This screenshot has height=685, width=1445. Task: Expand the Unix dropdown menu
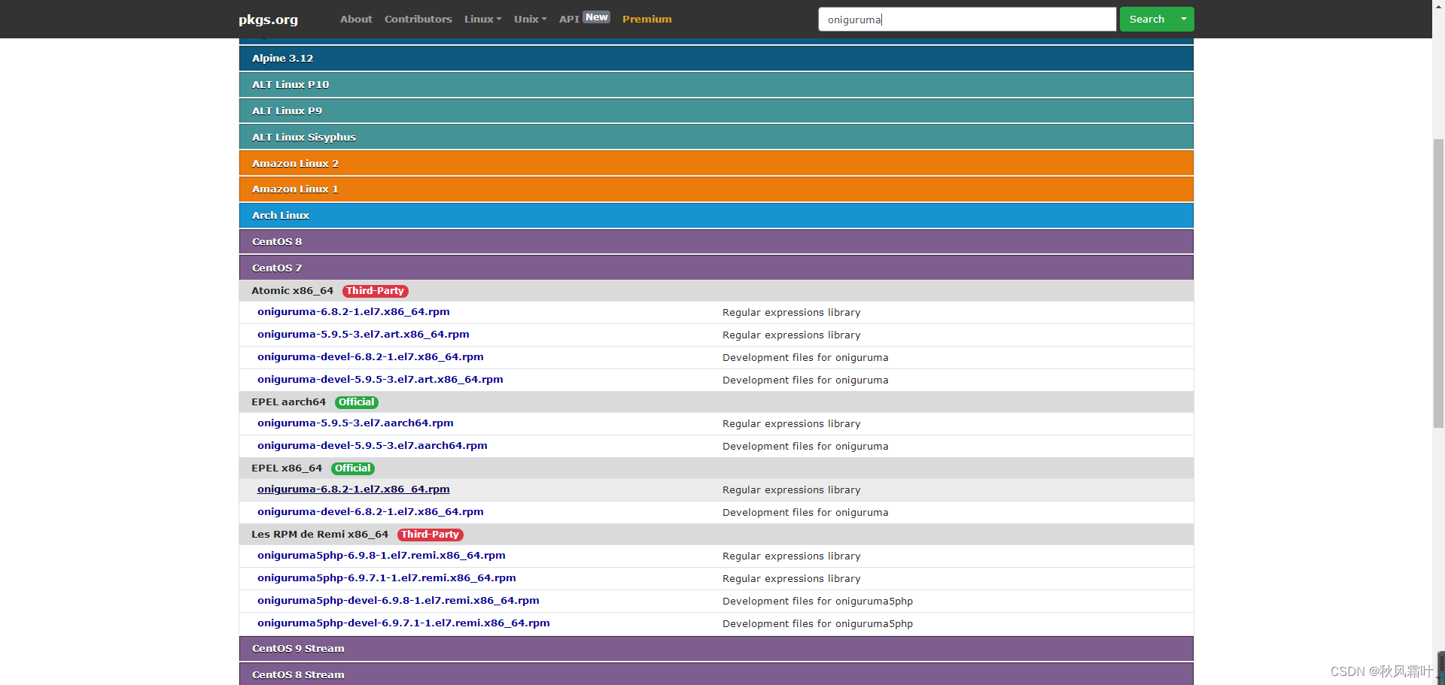pos(530,19)
